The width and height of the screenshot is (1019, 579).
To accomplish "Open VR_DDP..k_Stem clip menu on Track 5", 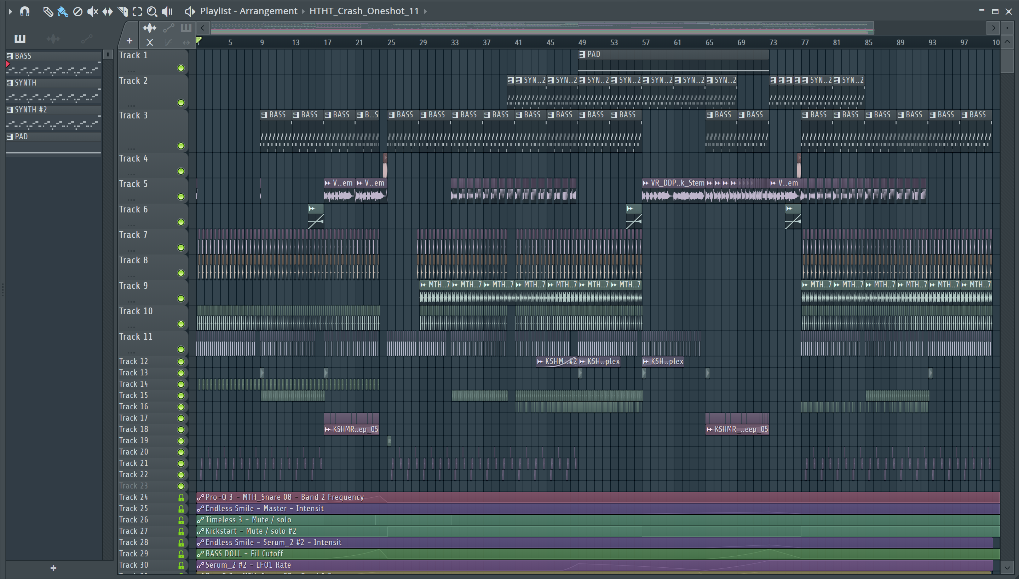I will 646,183.
